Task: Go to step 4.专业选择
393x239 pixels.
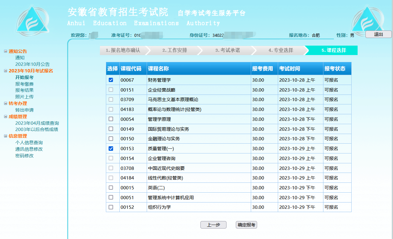Action: click(280, 50)
